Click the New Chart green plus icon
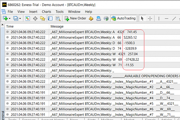The image size is (180, 120). pyautogui.click(x=5, y=18)
